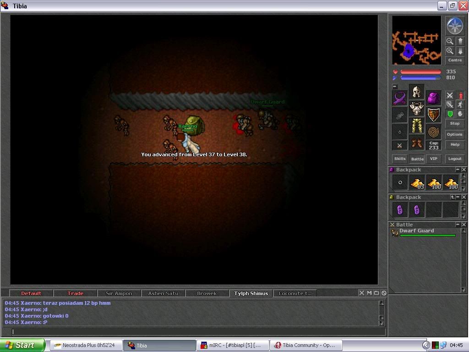Click the Help button
This screenshot has width=469, height=352.
click(455, 144)
